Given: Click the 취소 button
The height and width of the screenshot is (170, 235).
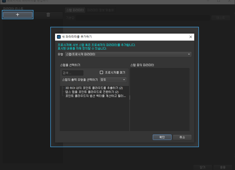Looking at the screenshot, I should [x=182, y=137].
